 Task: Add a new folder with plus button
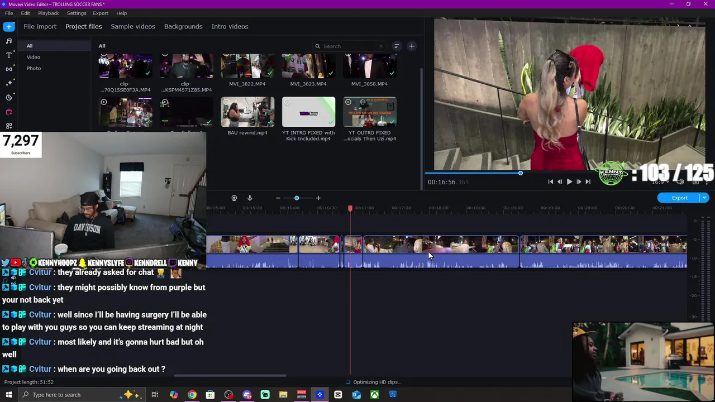tap(412, 46)
